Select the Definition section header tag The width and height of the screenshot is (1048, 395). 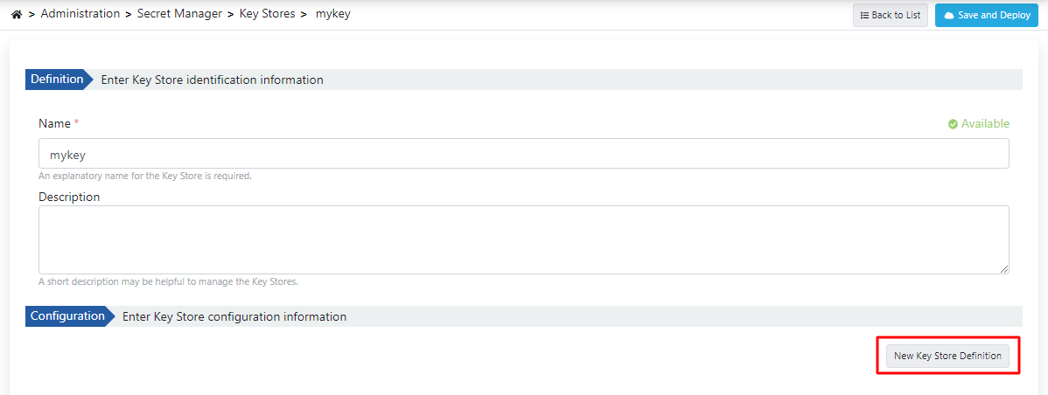coord(57,80)
